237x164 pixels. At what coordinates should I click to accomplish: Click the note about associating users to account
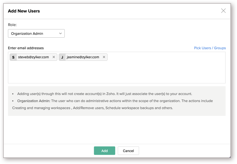tap(105, 94)
